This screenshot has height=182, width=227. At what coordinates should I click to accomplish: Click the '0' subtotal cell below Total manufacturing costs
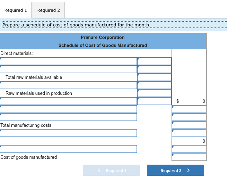[189, 141]
